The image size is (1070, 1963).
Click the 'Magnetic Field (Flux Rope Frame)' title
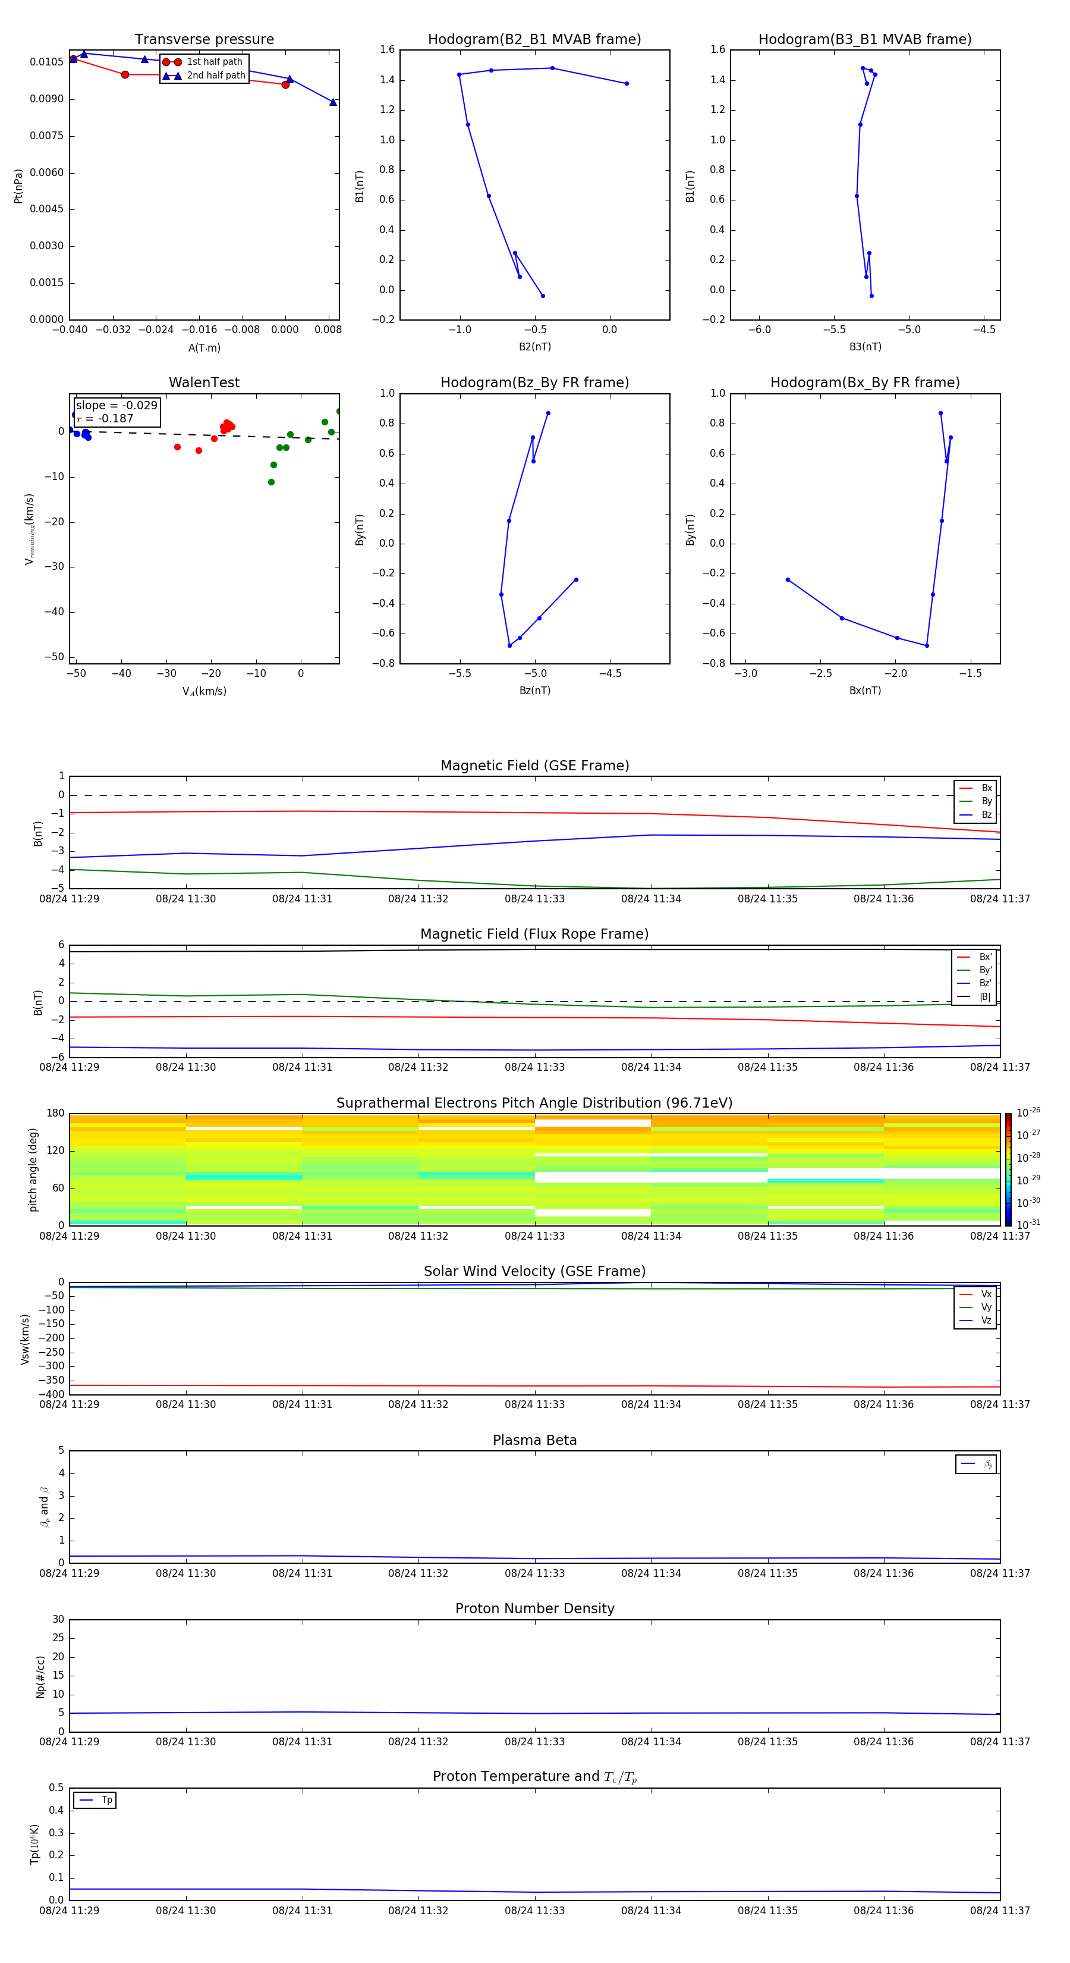pos(534,935)
